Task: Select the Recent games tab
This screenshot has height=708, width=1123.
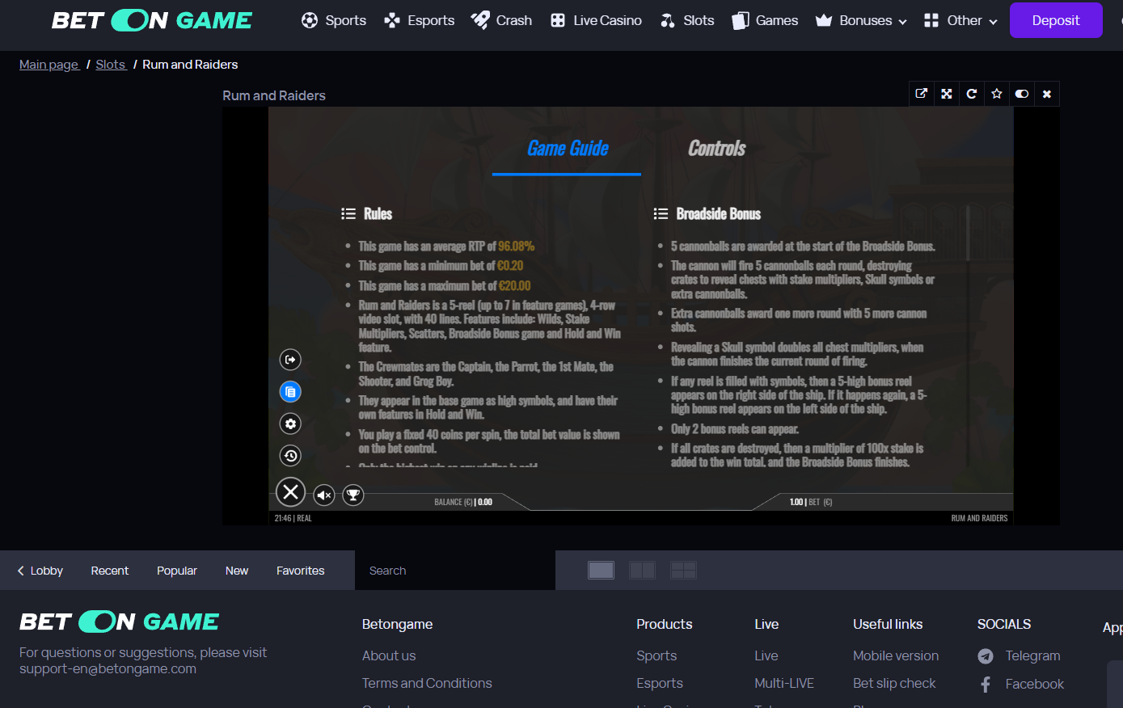Action: (110, 571)
